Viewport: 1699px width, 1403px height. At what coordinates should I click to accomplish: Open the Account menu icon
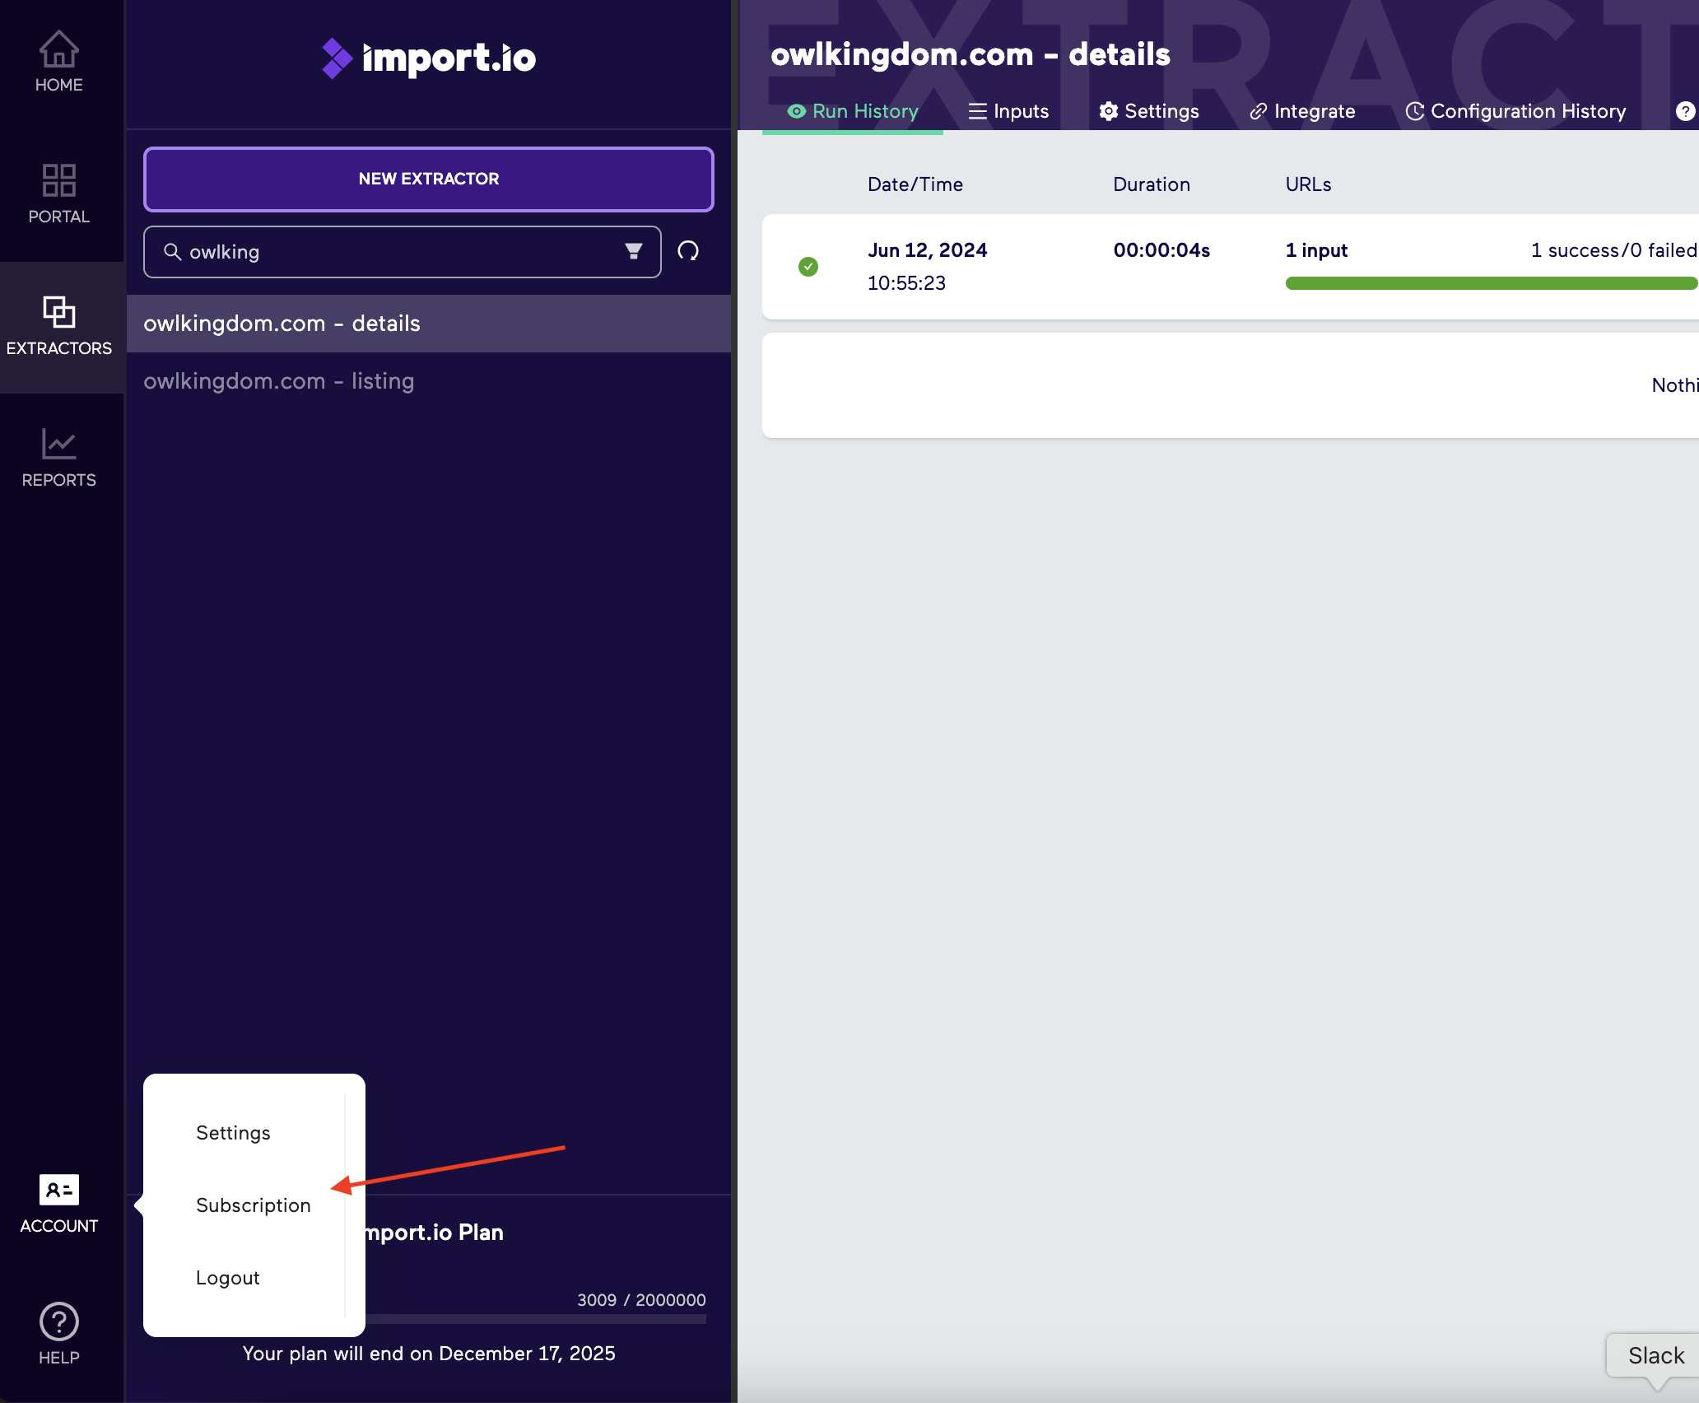[58, 1189]
